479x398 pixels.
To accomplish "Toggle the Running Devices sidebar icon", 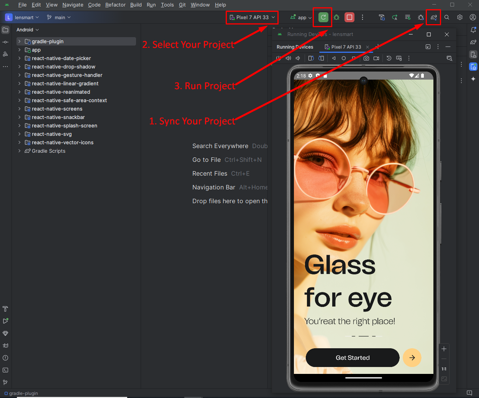I will coord(474,67).
